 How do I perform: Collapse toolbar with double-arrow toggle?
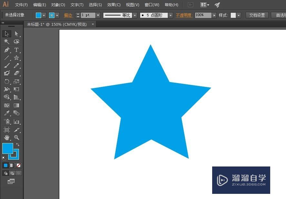pos(3,23)
